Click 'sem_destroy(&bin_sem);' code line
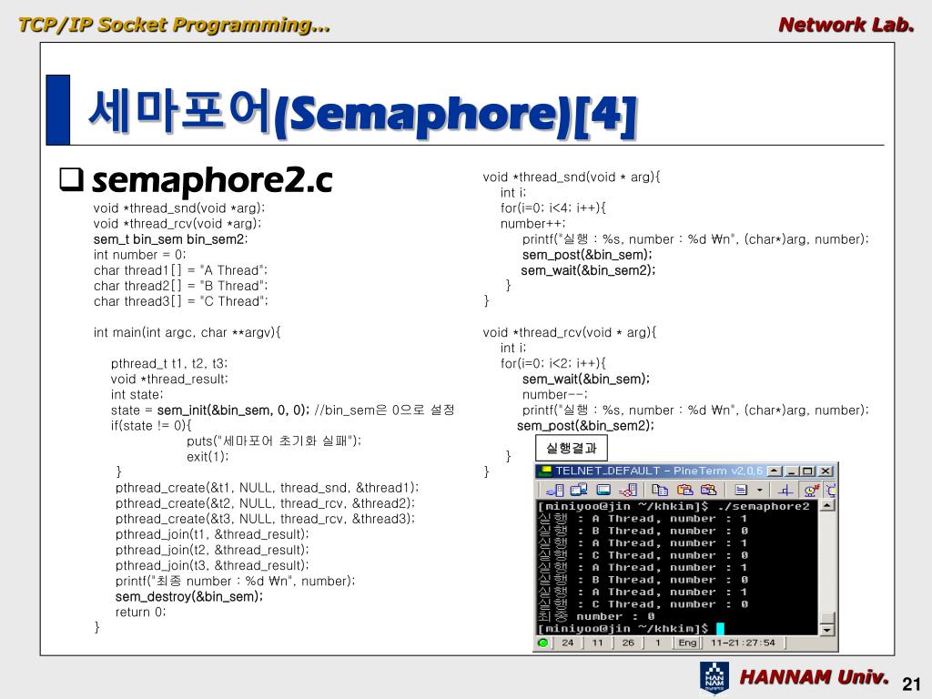Viewport: 932px width, 699px height. pyautogui.click(x=189, y=597)
